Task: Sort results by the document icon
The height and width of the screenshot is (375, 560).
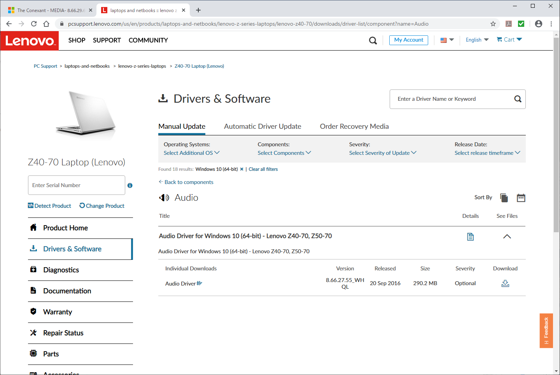Action: (504, 198)
